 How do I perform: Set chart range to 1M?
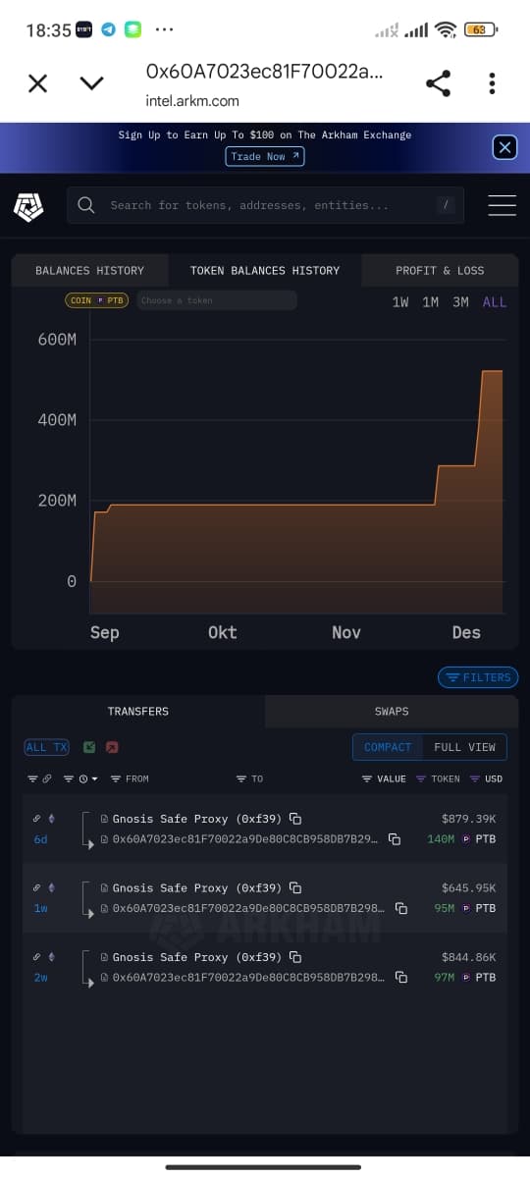431,301
